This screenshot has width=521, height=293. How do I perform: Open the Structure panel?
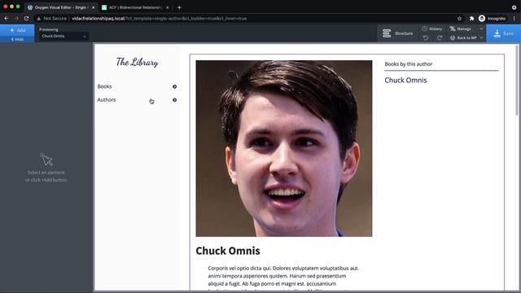(397, 33)
